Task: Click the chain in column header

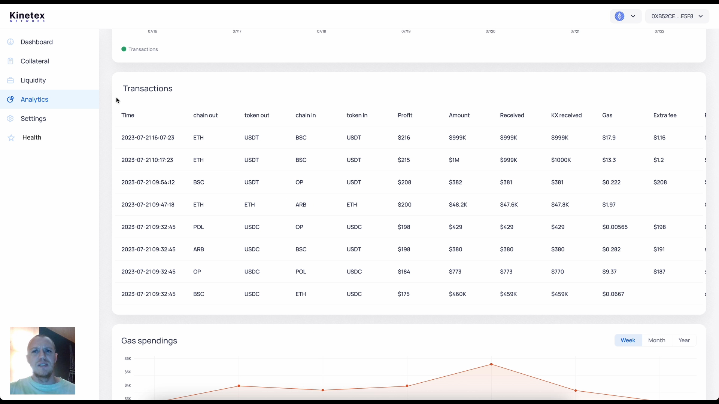Action: (x=306, y=115)
